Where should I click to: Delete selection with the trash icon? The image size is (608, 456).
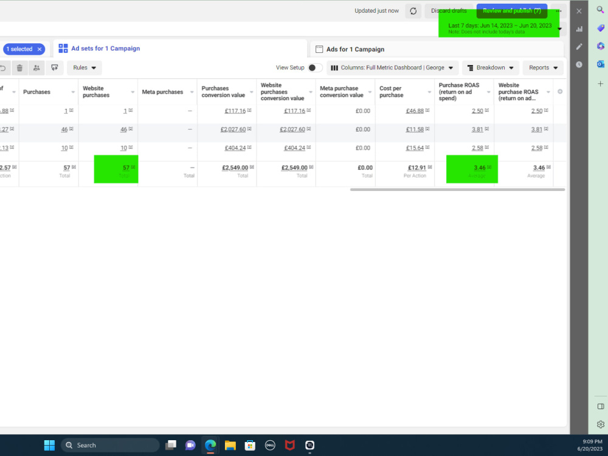(19, 68)
